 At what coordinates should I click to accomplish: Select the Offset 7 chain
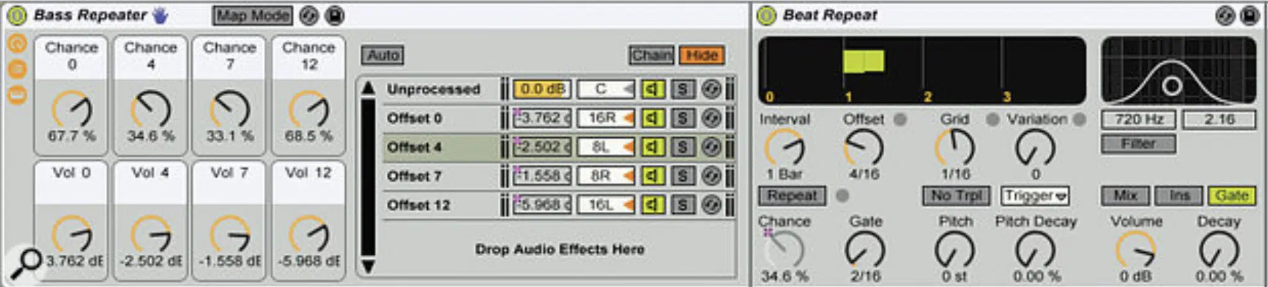tap(414, 176)
